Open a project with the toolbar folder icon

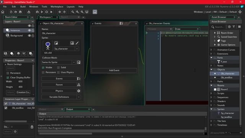tap(16, 12)
